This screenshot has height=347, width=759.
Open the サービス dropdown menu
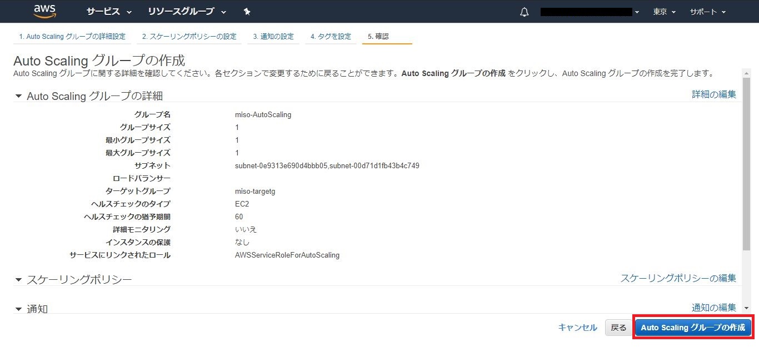109,12
